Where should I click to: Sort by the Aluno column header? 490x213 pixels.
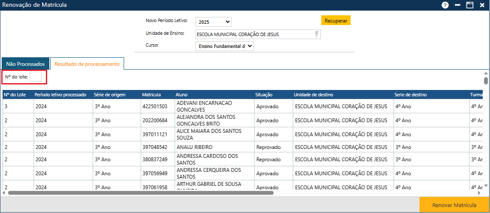(x=181, y=95)
